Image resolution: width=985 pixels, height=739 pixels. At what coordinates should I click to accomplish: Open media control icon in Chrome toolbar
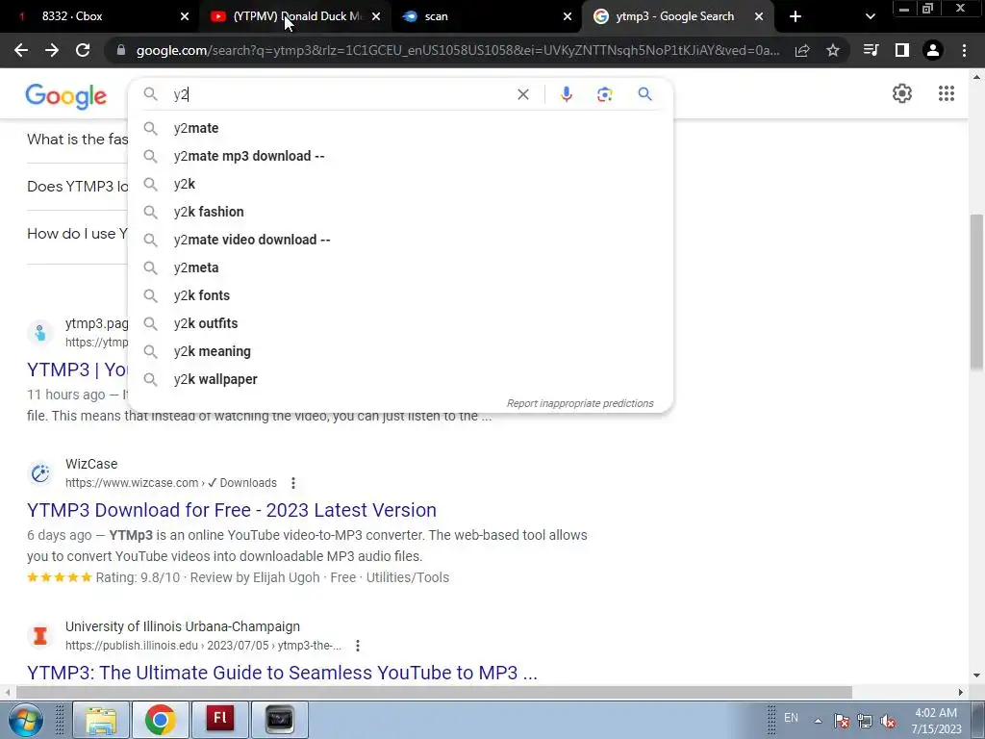pyautogui.click(x=871, y=50)
